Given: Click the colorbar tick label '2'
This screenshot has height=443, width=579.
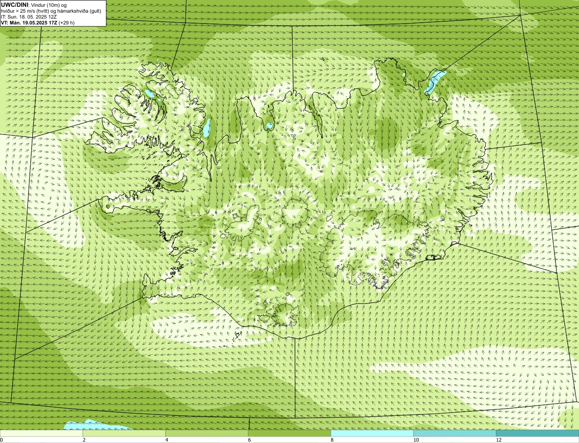Looking at the screenshot, I should point(84,440).
